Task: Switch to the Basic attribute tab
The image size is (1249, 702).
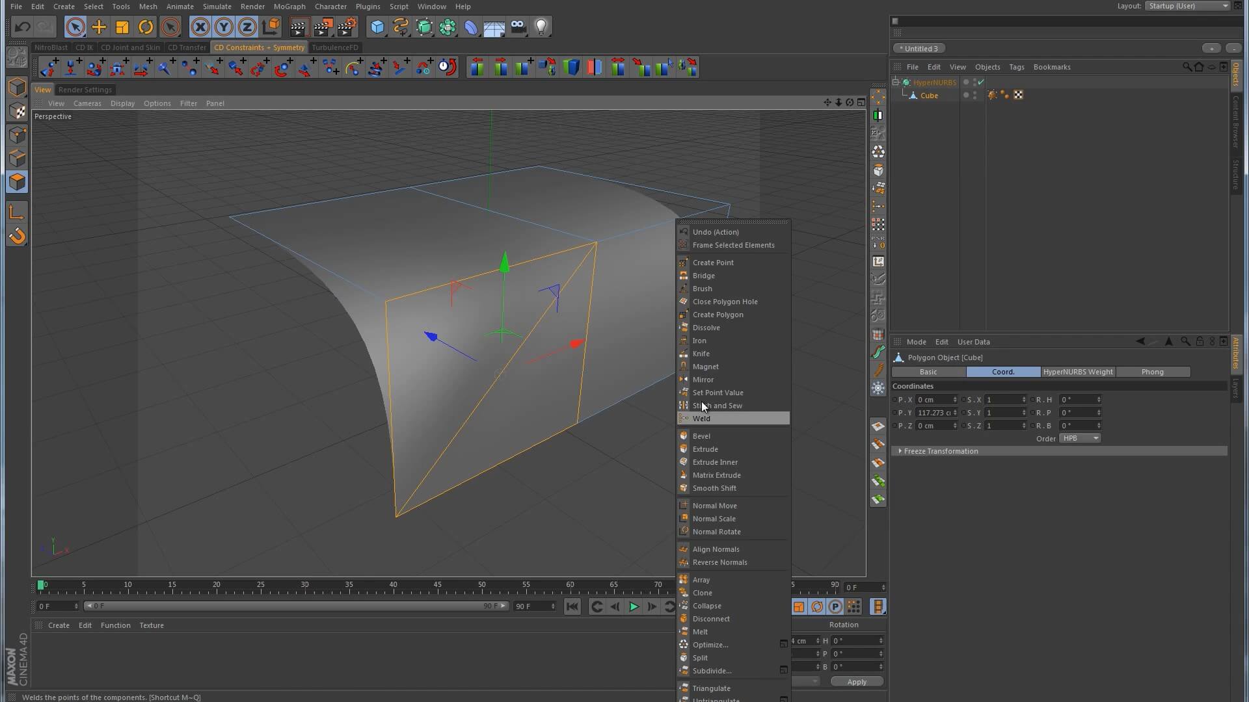Action: click(928, 372)
